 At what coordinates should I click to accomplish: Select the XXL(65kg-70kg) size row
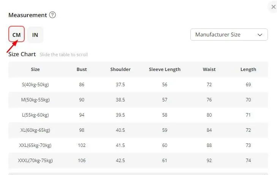(x=35, y=145)
